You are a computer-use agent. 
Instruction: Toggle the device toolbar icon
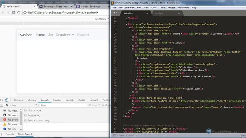coord(7,100)
